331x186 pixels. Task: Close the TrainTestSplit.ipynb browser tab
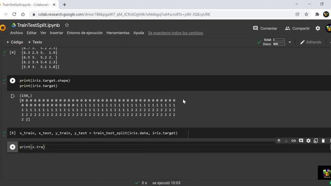tap(54, 5)
